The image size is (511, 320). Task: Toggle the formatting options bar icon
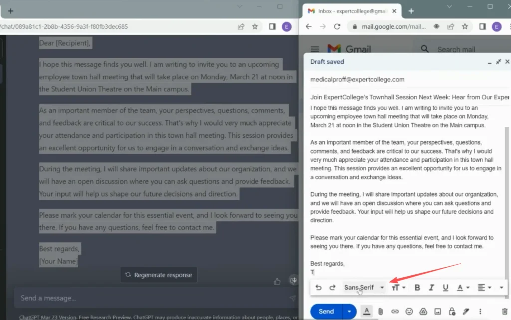coord(367,311)
